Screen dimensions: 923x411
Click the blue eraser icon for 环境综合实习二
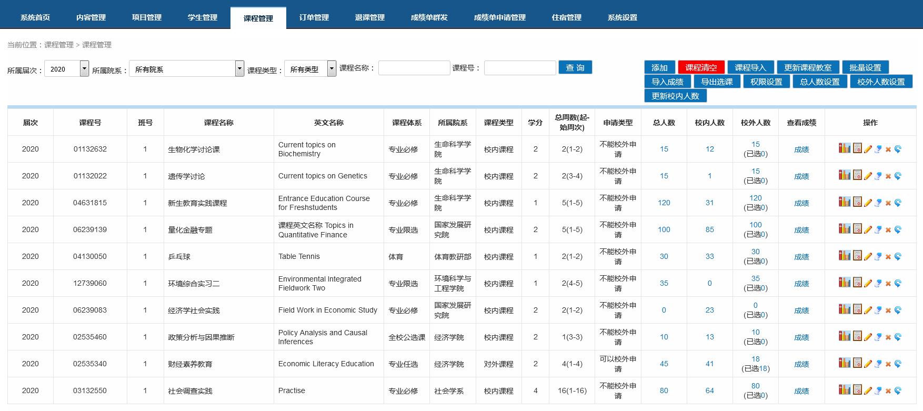tap(878, 283)
